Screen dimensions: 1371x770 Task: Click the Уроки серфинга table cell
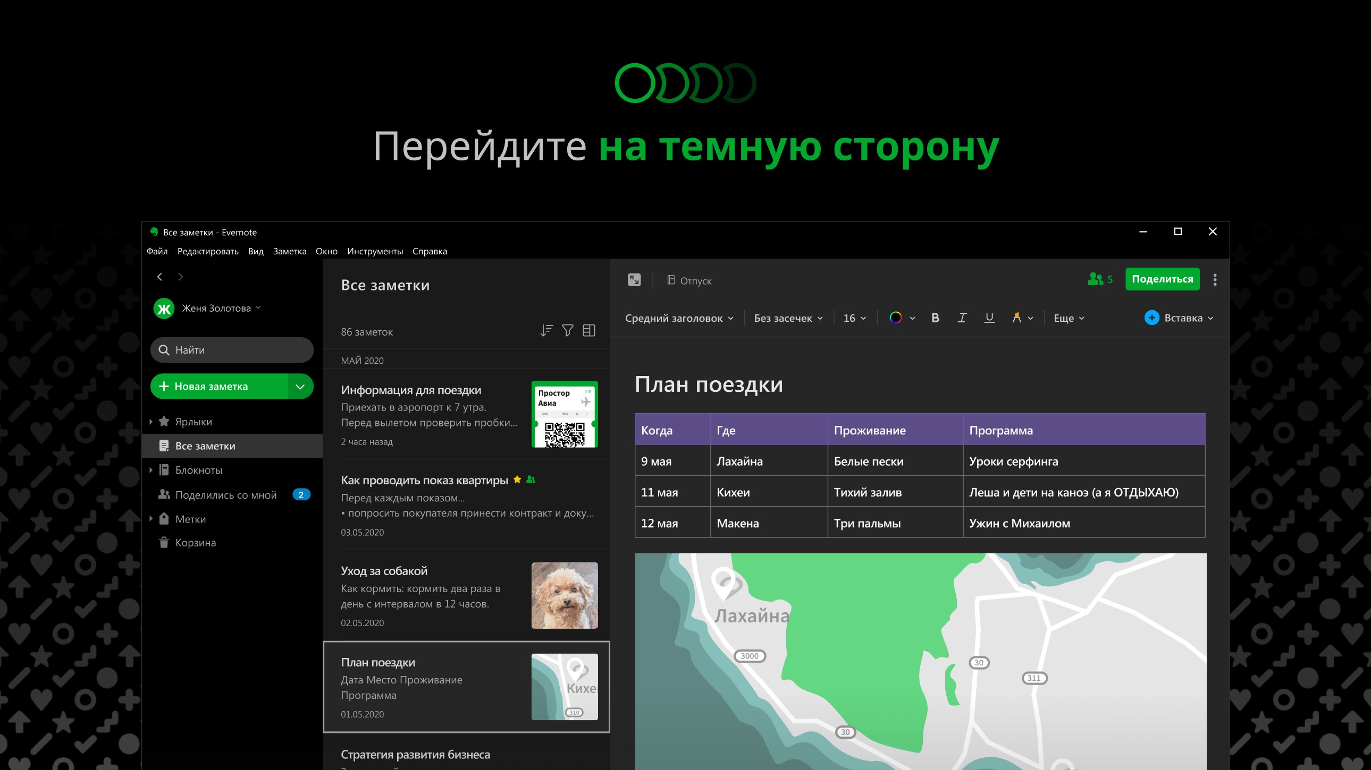(1084, 461)
